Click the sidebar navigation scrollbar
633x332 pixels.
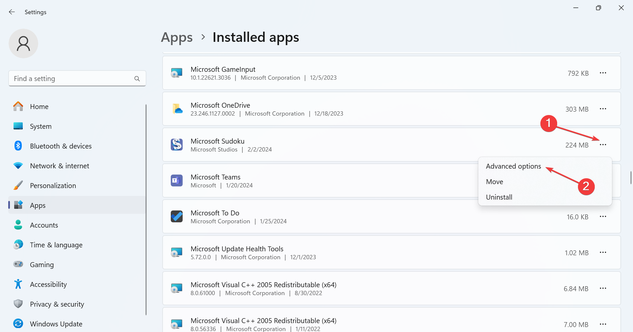coord(146,209)
